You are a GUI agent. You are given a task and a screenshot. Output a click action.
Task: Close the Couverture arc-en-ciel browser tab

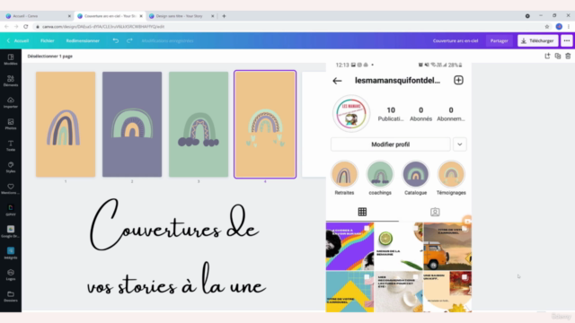pos(141,16)
